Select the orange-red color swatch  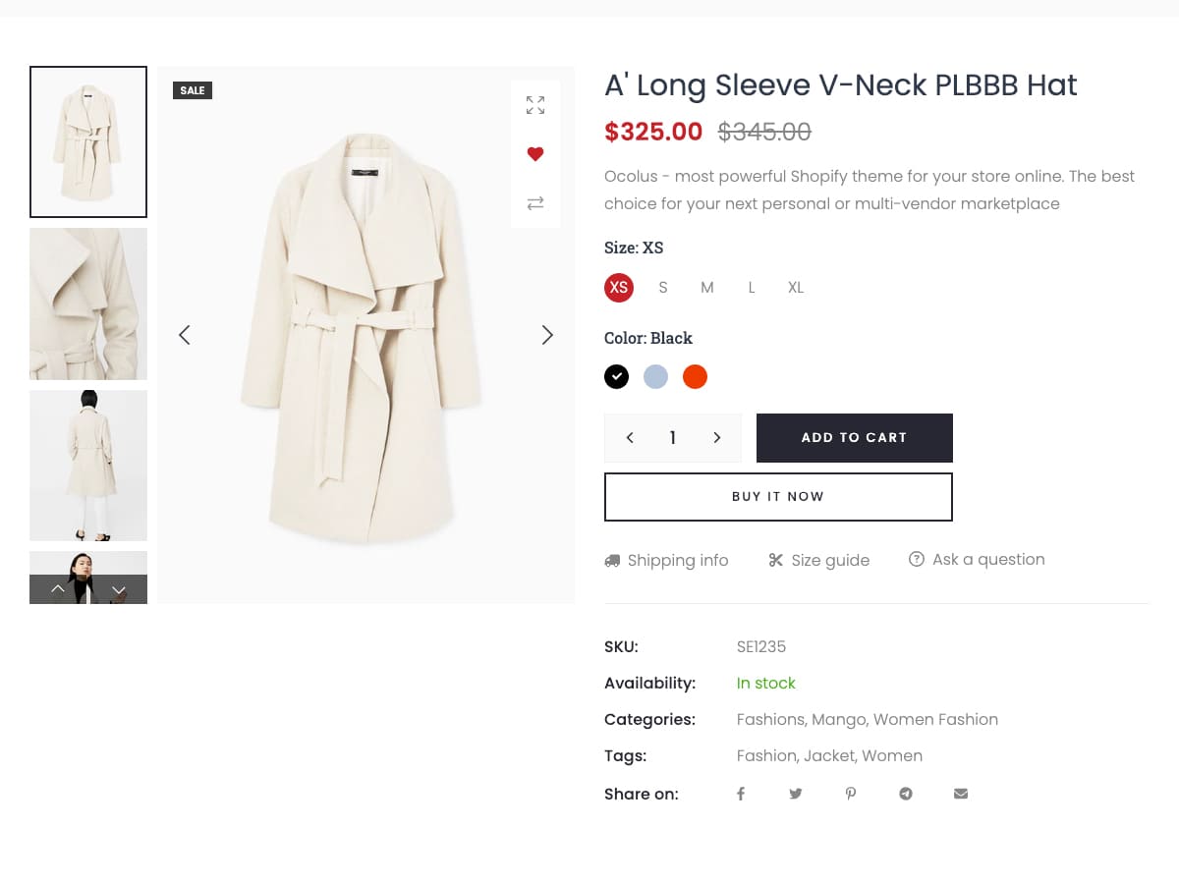pos(695,377)
